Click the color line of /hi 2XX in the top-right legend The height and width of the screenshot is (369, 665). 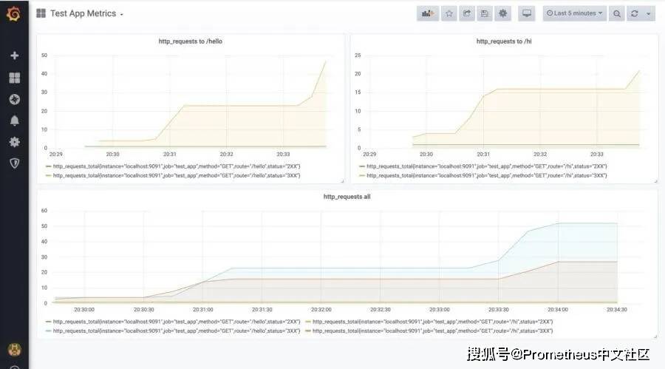(x=361, y=166)
